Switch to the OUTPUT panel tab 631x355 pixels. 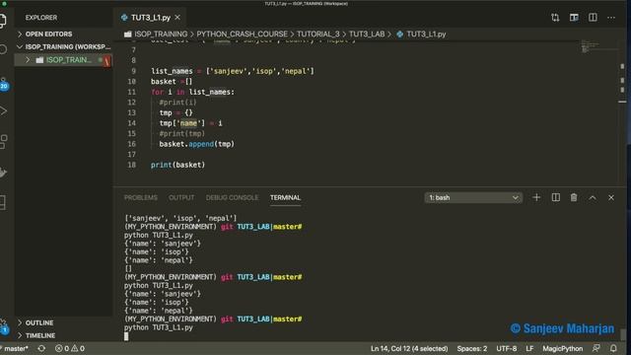click(181, 197)
